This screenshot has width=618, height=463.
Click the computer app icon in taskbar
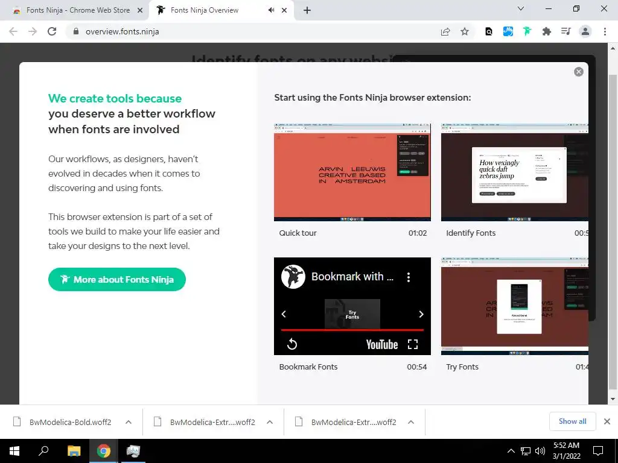click(133, 451)
